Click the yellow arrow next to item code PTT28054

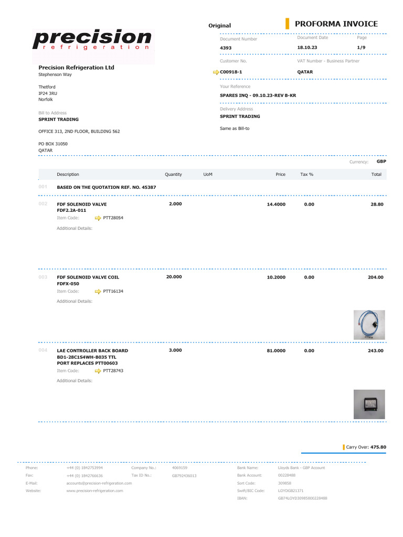(98, 218)
